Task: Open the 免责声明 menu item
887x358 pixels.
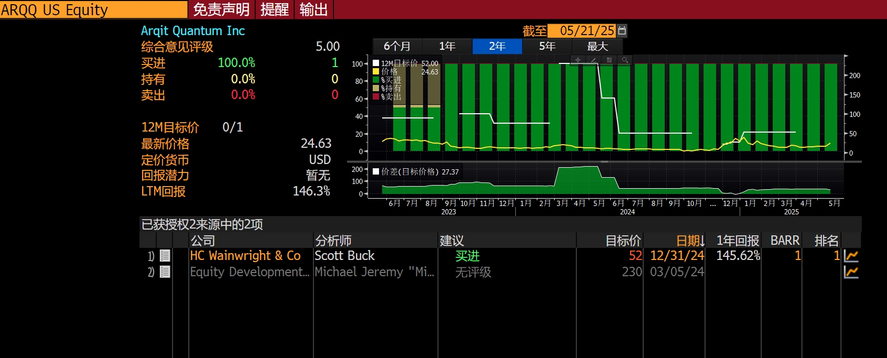Action: tap(222, 9)
